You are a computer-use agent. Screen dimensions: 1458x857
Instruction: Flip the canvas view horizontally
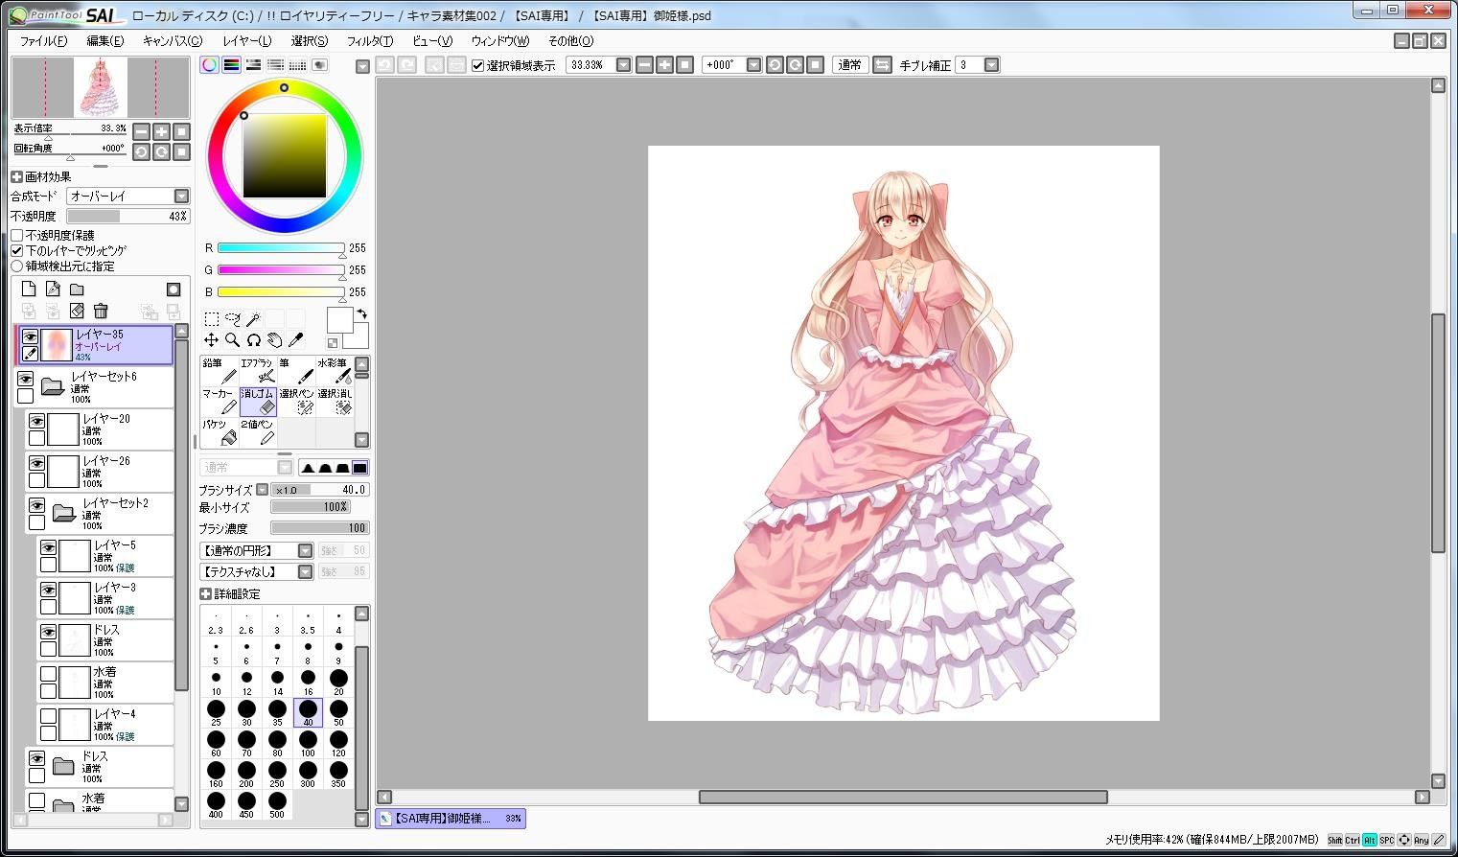882,65
